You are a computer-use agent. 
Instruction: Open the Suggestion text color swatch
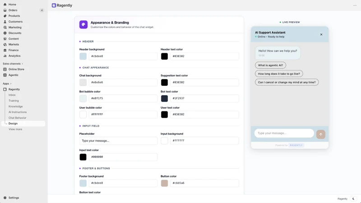click(x=164, y=83)
